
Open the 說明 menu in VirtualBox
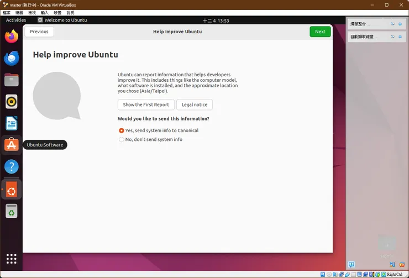(70, 13)
